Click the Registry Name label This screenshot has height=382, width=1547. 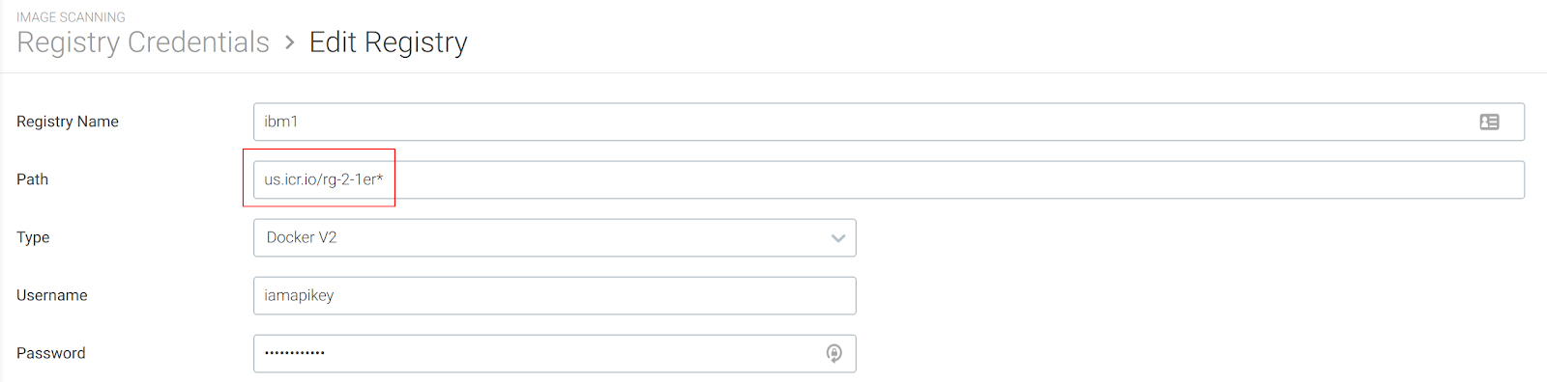pyautogui.click(x=68, y=122)
